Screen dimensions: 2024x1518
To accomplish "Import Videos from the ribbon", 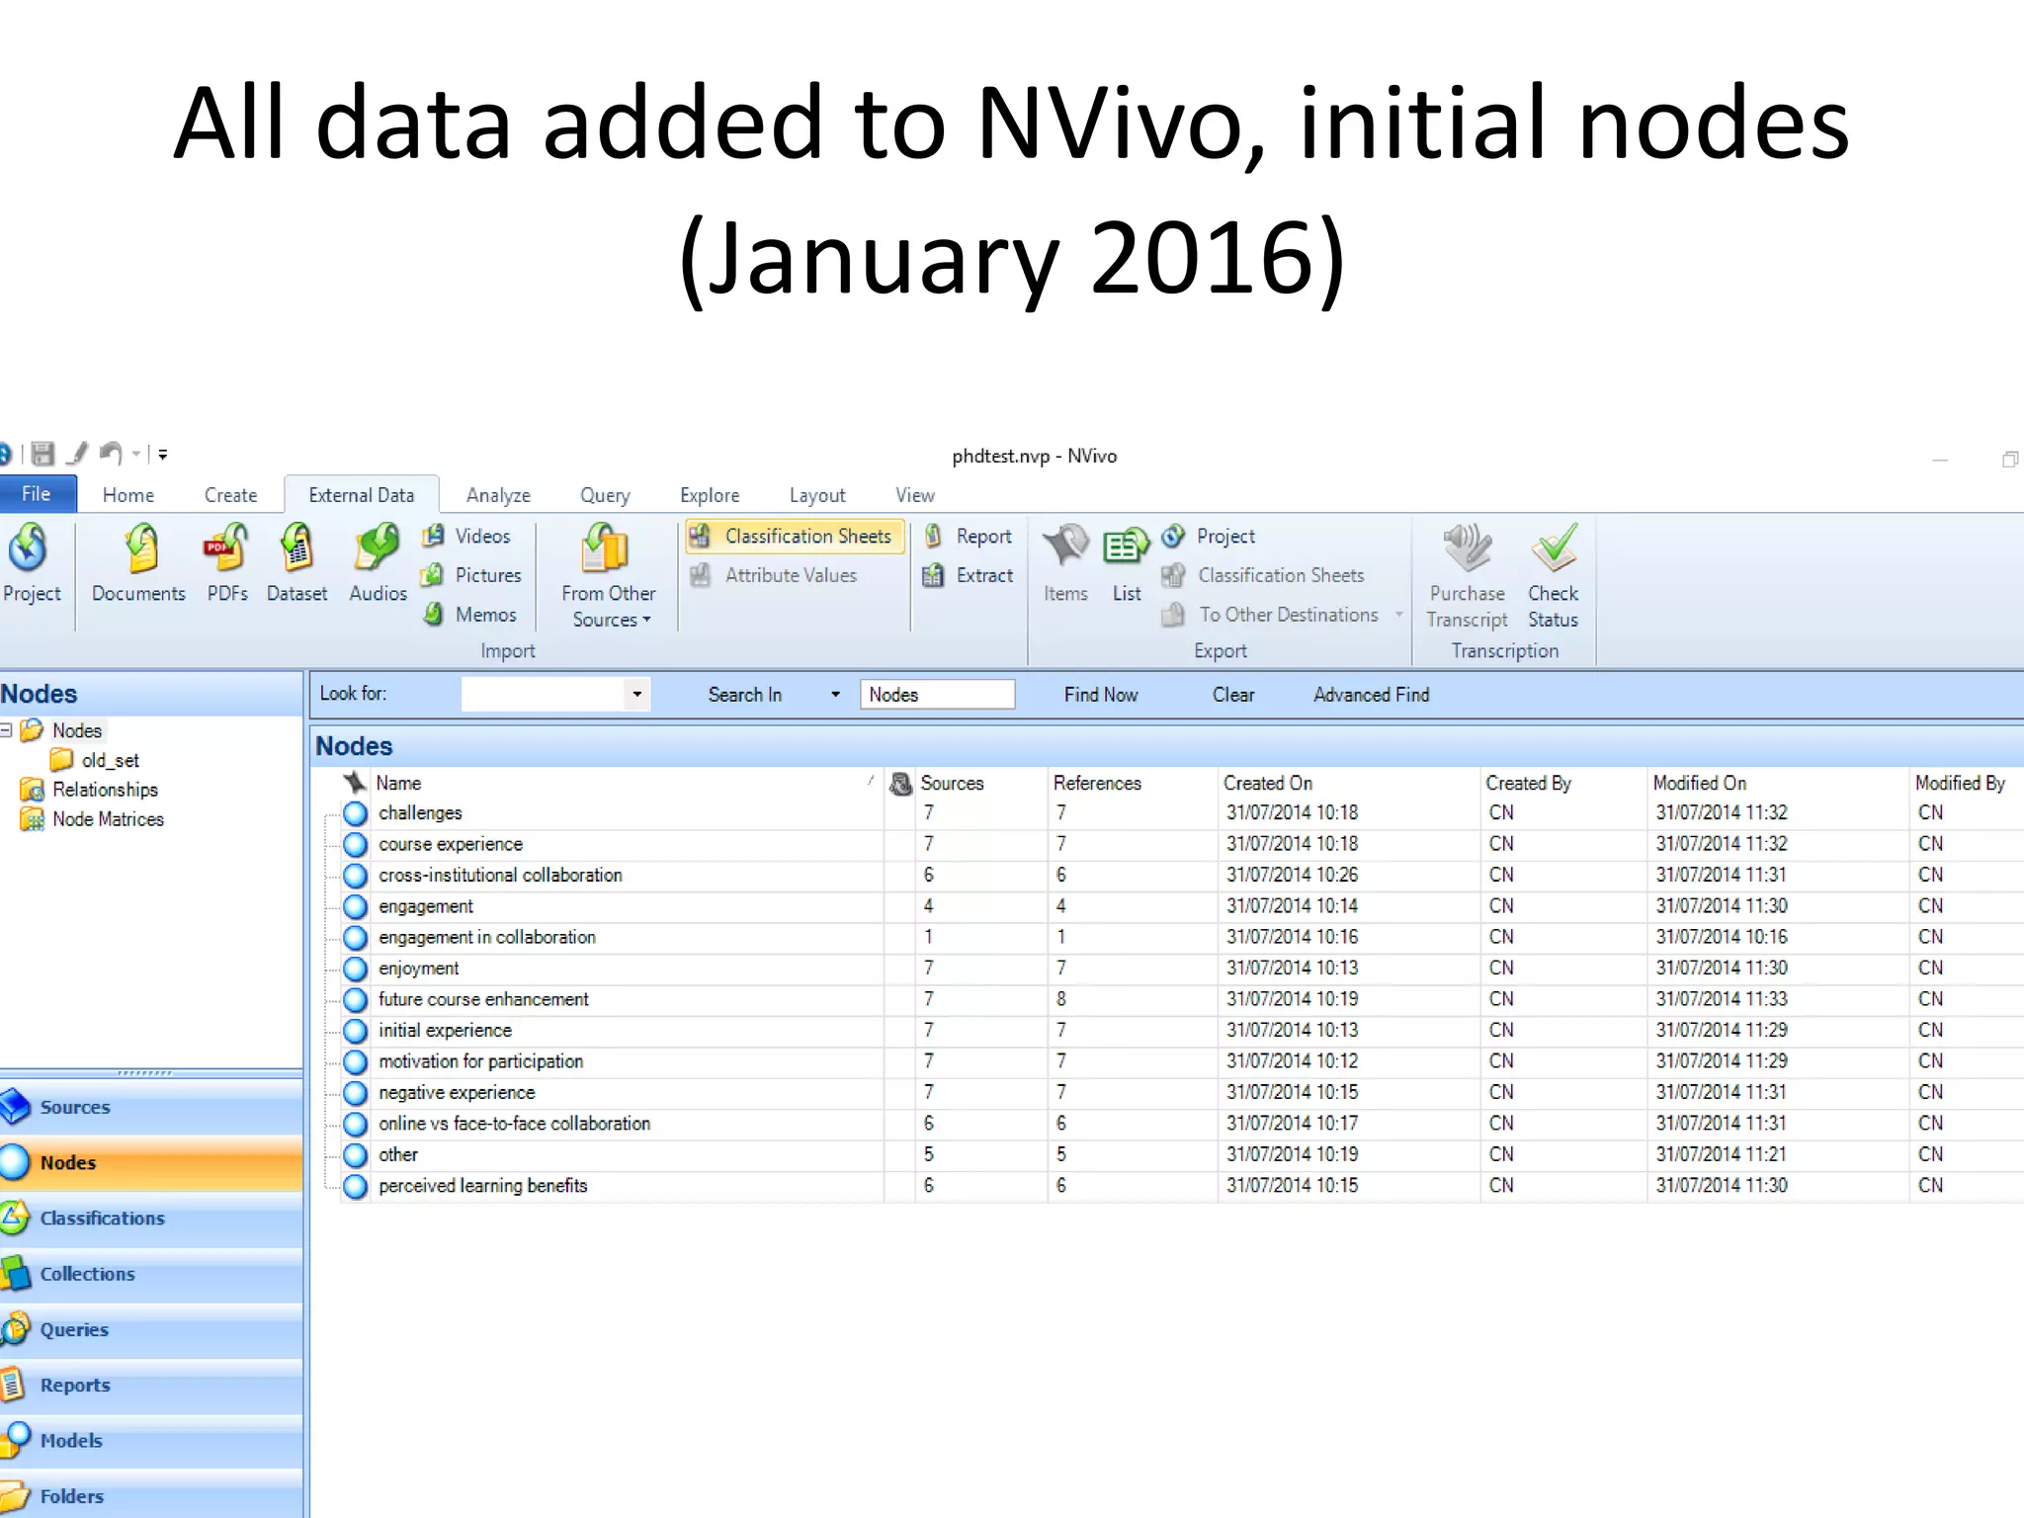I will point(466,536).
